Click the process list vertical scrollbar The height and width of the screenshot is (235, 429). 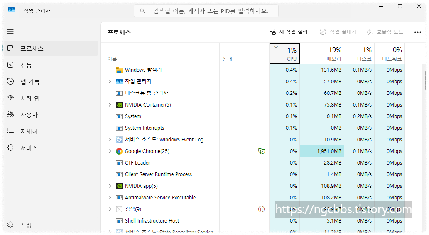click(x=425, y=80)
